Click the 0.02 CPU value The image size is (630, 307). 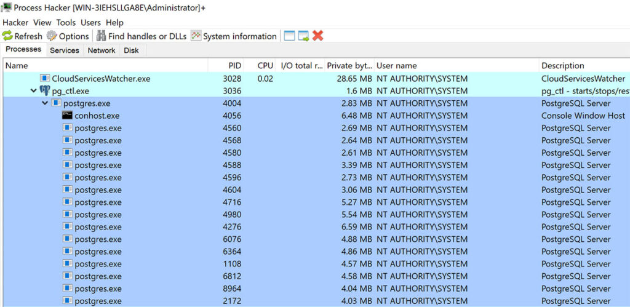(265, 78)
